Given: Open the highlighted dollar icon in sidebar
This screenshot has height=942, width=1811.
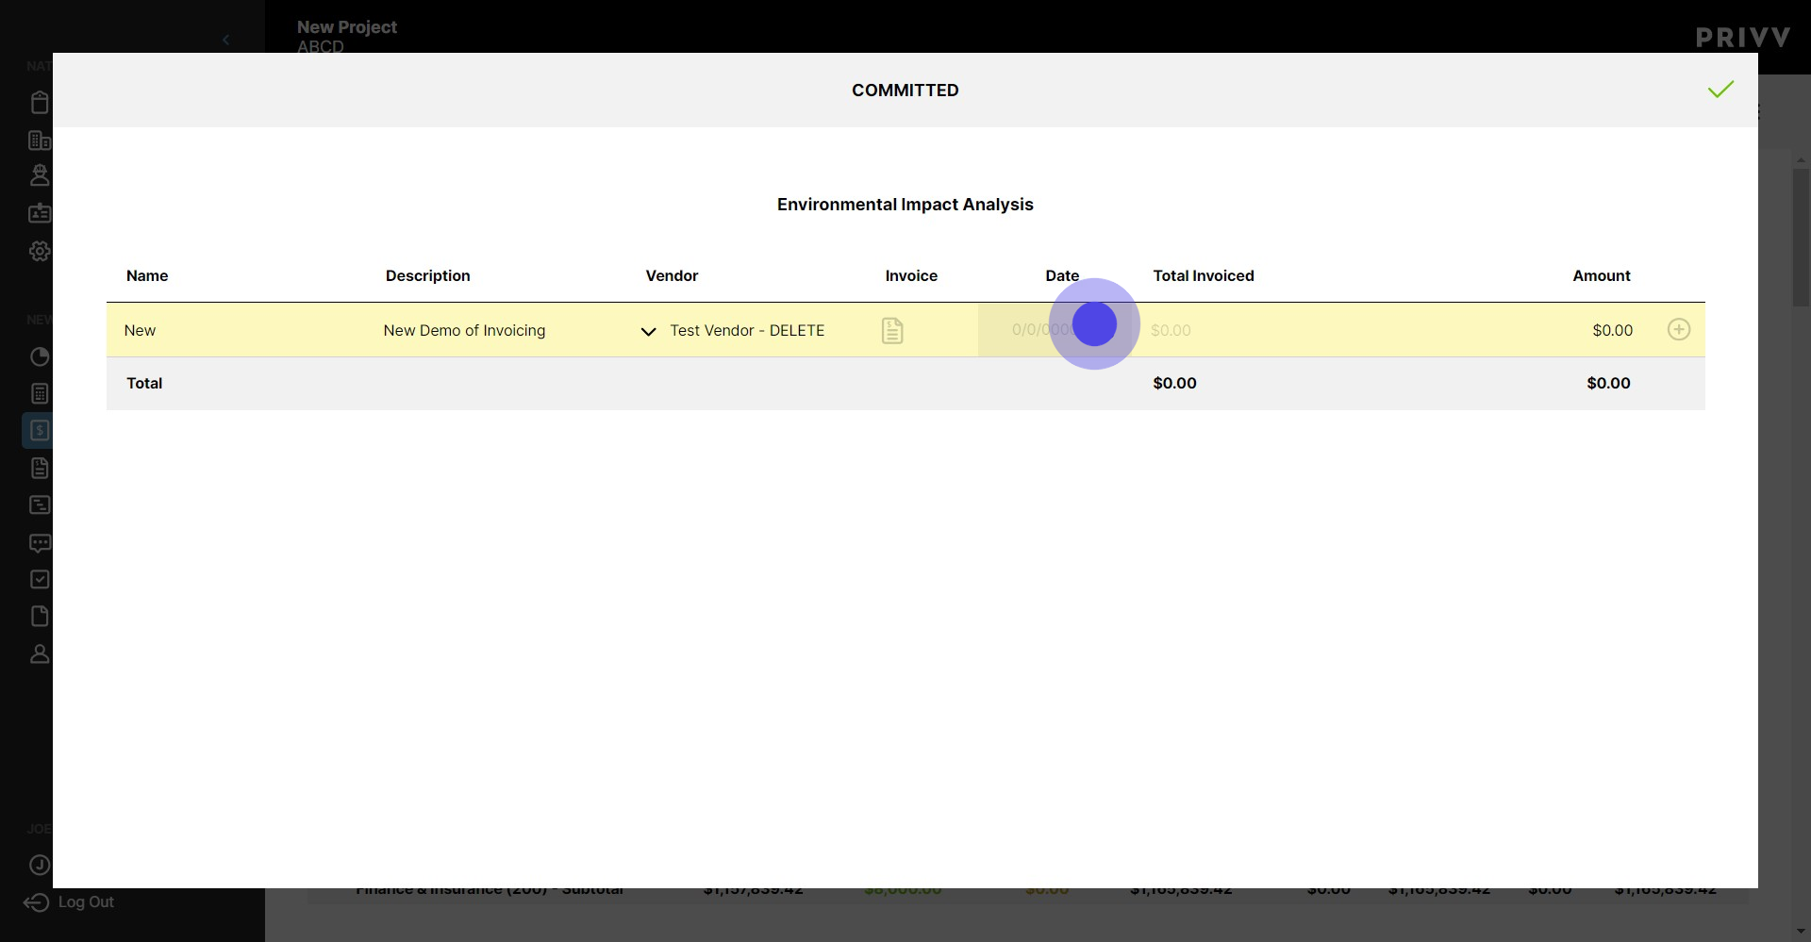Looking at the screenshot, I should (x=38, y=430).
